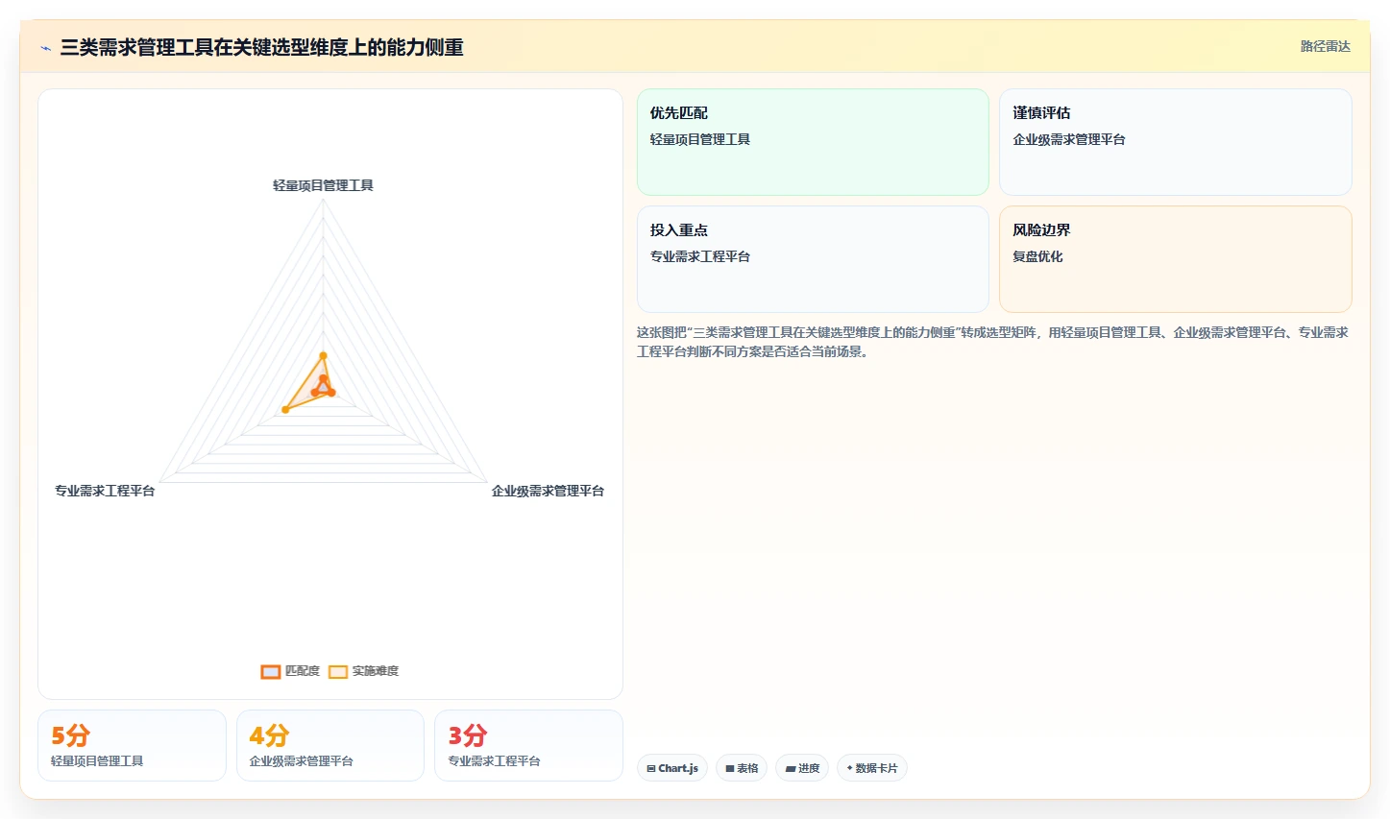Click the bottom-left yellow radar data point
The height and width of the screenshot is (819, 1390).
pyautogui.click(x=285, y=410)
